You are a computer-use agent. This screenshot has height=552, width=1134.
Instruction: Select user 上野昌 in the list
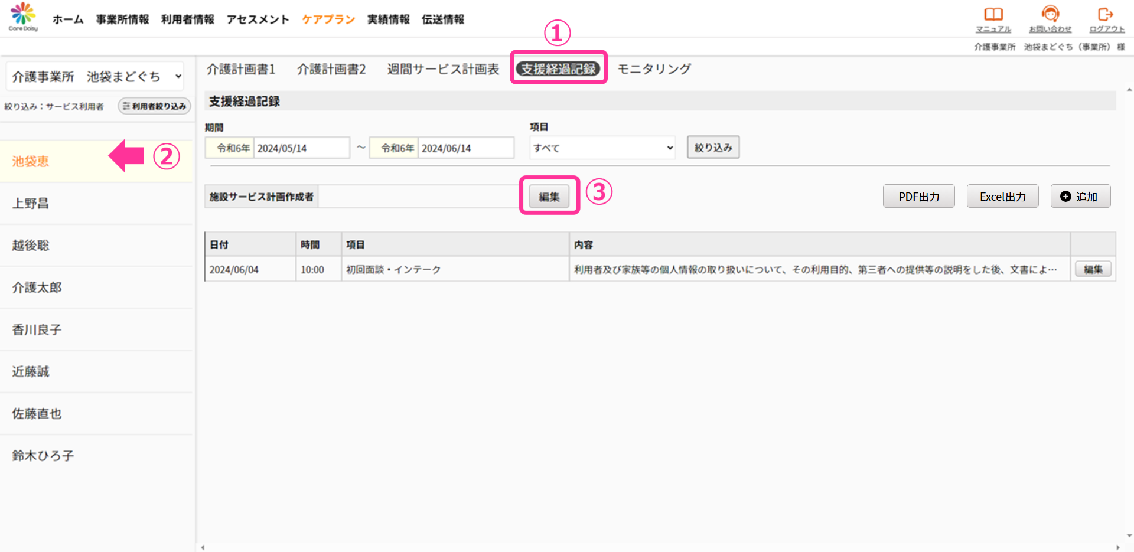(31, 204)
